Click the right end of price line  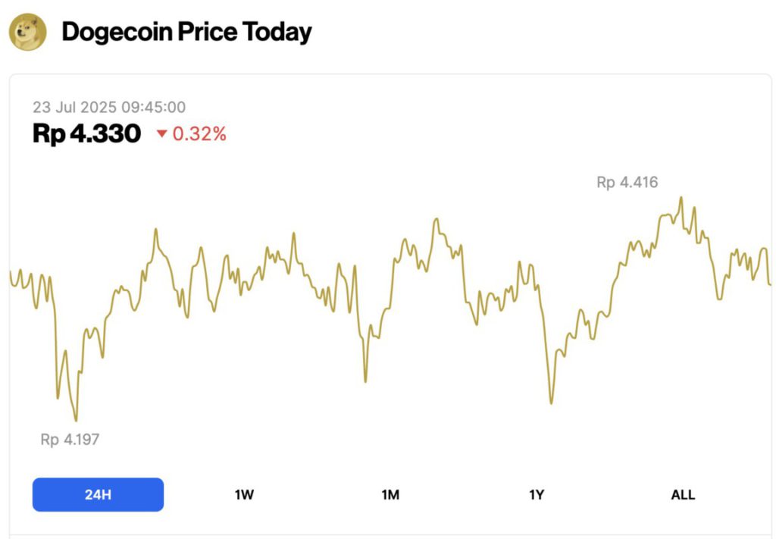coord(770,284)
